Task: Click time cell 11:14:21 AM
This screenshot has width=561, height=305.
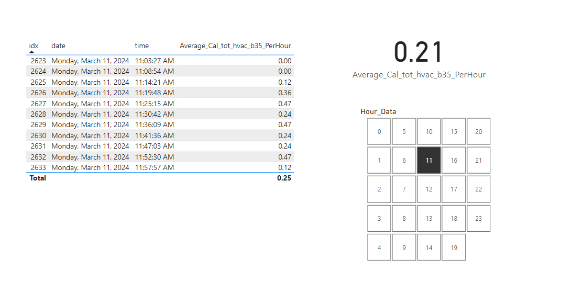Action: pyautogui.click(x=154, y=82)
